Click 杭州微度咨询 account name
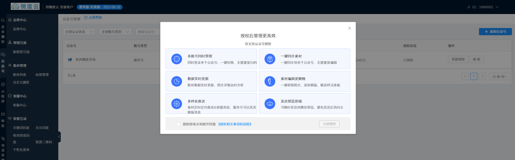The image size is (515, 160). pyautogui.click(x=86, y=59)
